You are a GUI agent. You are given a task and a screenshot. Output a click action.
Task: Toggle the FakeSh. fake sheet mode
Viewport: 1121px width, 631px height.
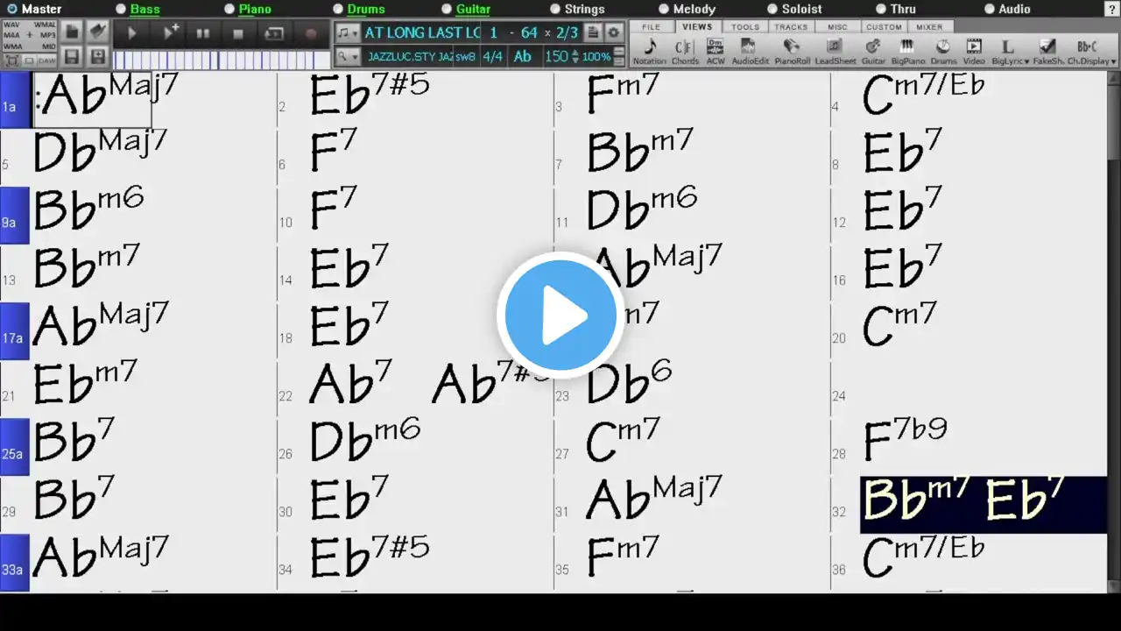point(1047,52)
